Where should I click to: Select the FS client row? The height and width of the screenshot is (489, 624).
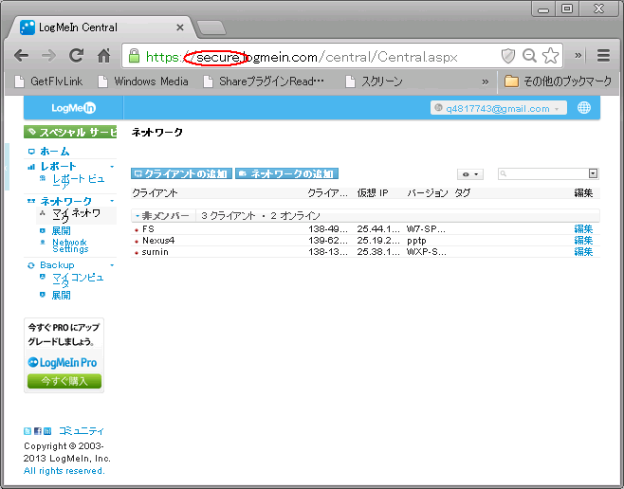point(365,229)
